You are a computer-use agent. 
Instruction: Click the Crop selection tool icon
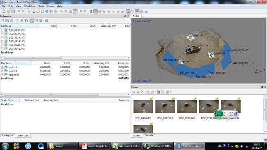[x=85, y=12]
